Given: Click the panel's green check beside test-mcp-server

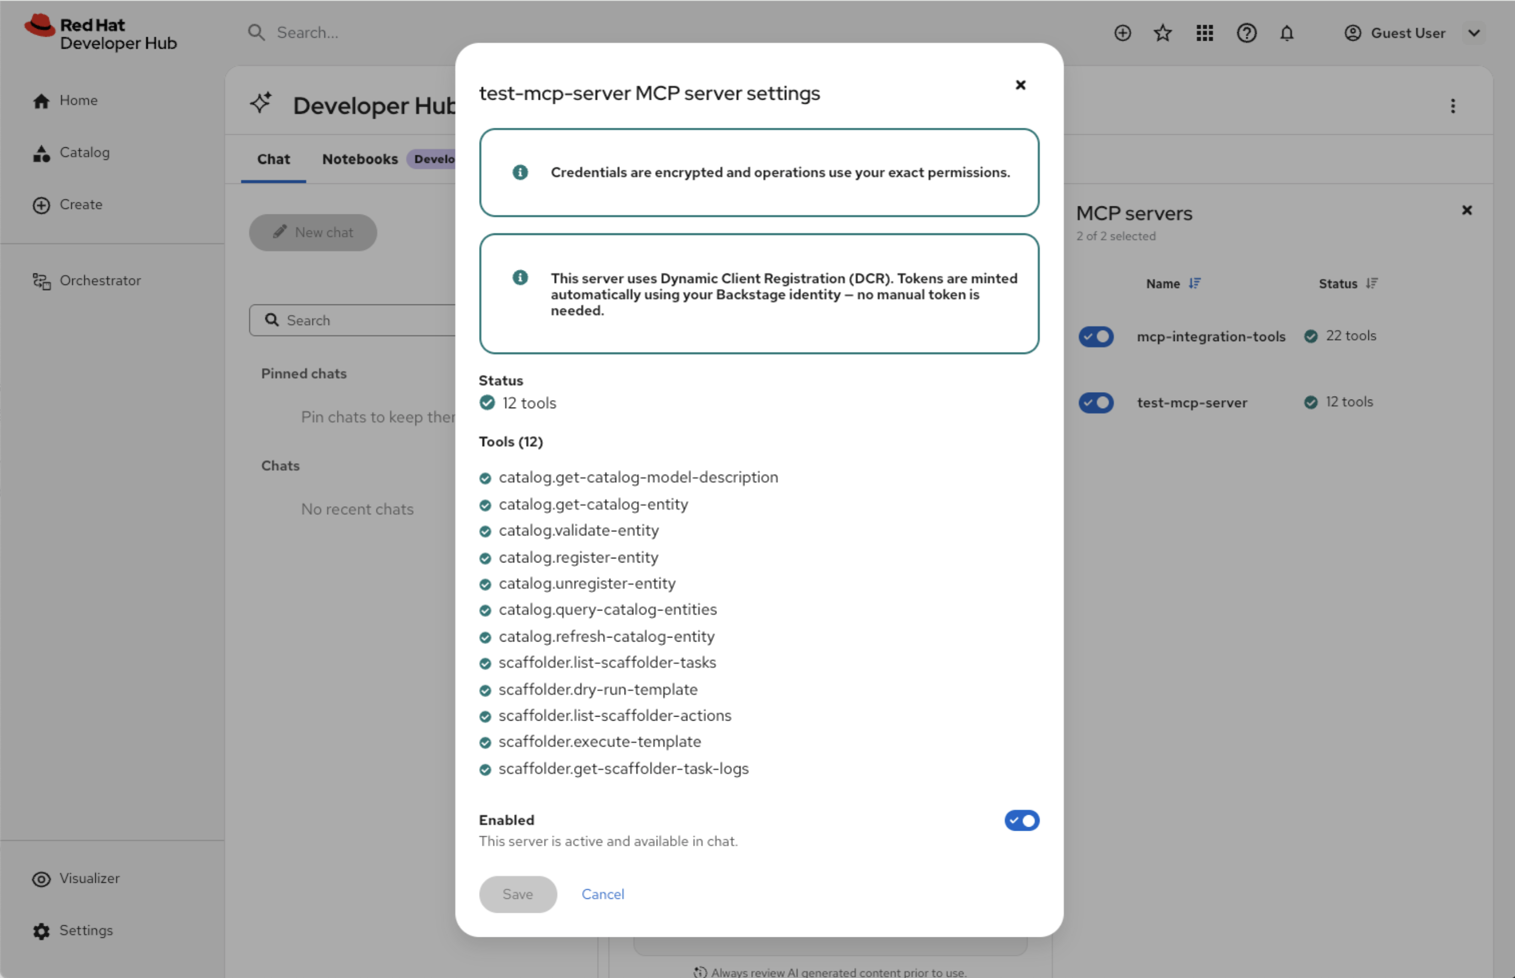Looking at the screenshot, I should pos(1310,402).
